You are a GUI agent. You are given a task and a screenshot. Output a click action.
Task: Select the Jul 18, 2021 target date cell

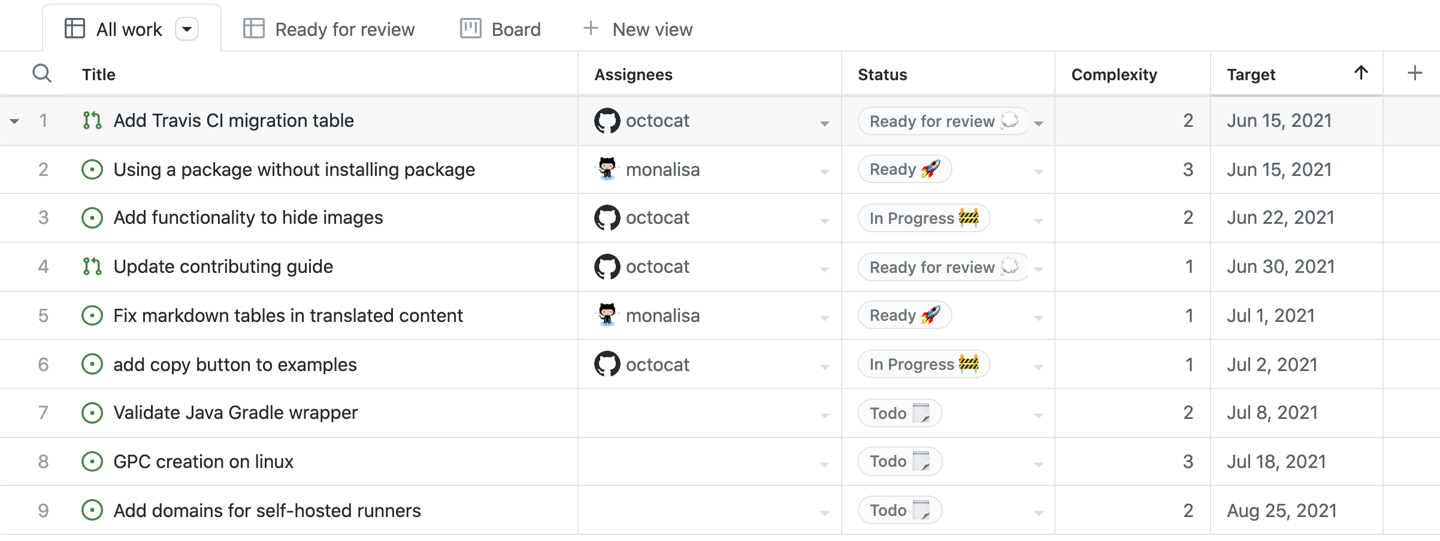(x=1276, y=461)
